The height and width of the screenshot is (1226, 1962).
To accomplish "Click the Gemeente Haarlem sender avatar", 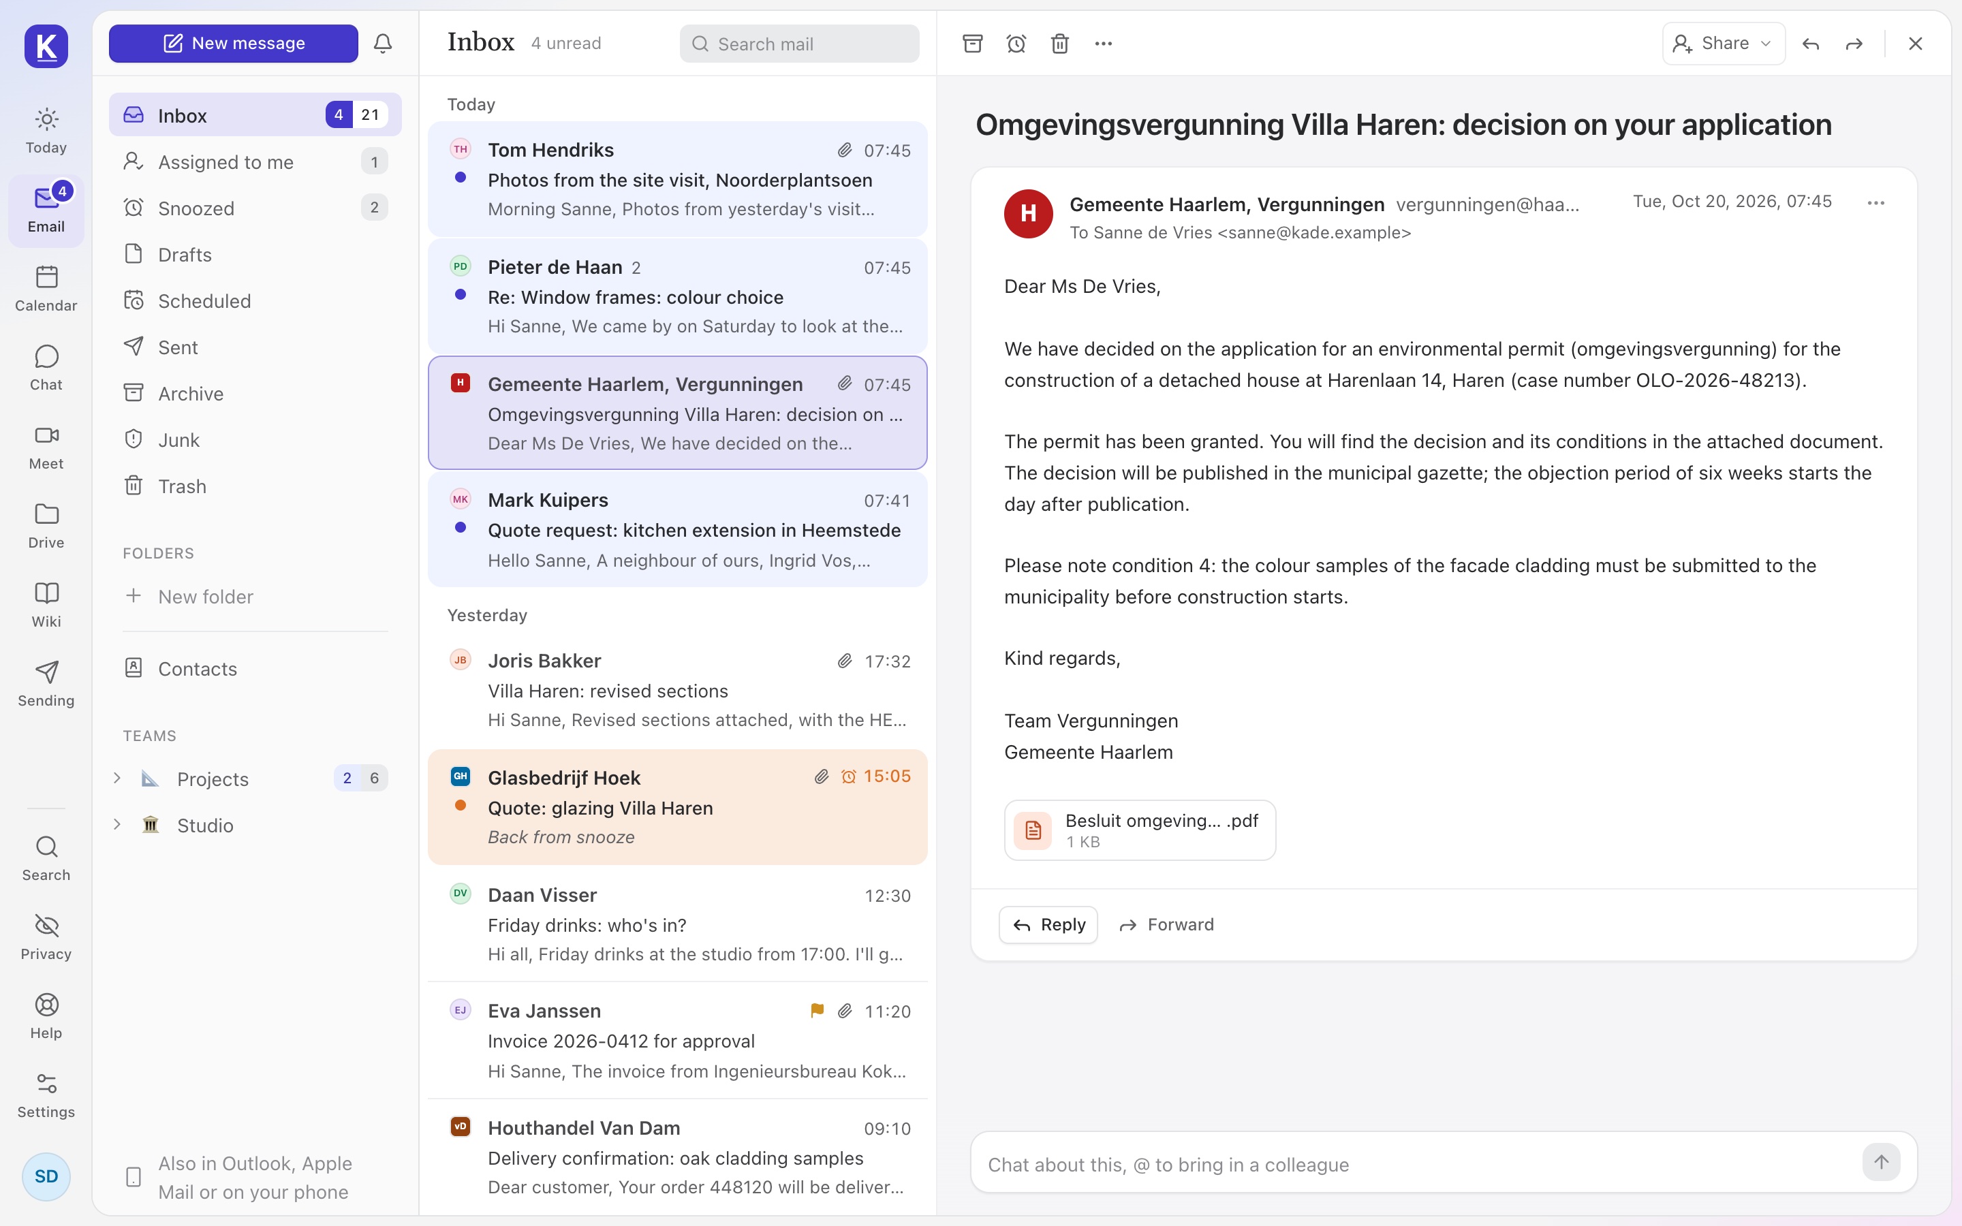I will [x=1028, y=213].
